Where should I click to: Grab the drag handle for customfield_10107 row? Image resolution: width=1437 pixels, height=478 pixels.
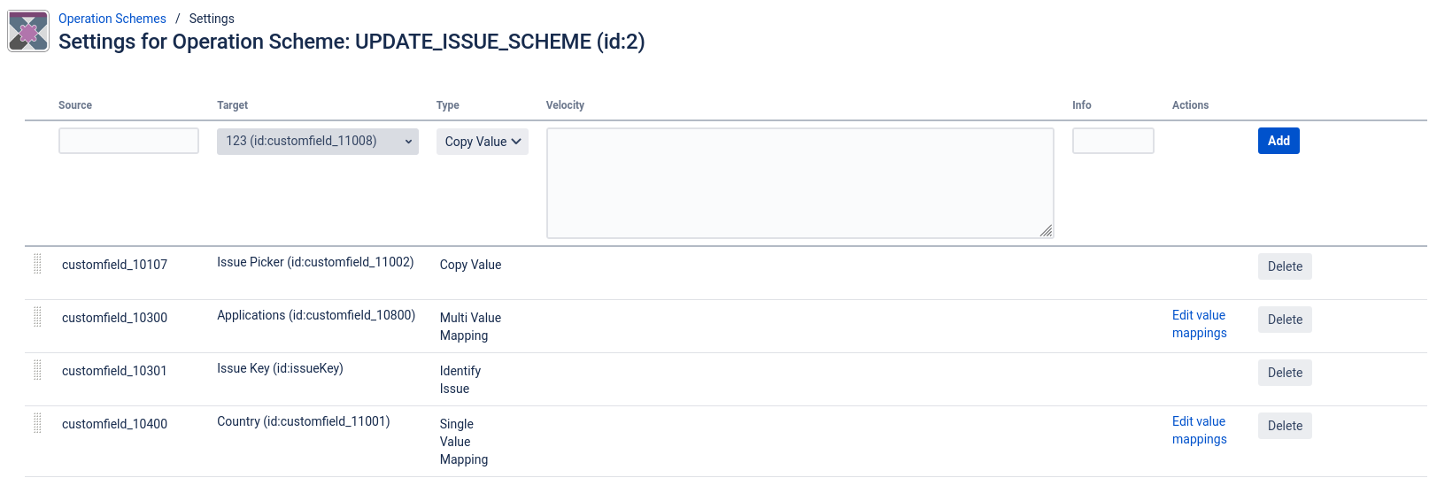click(37, 264)
